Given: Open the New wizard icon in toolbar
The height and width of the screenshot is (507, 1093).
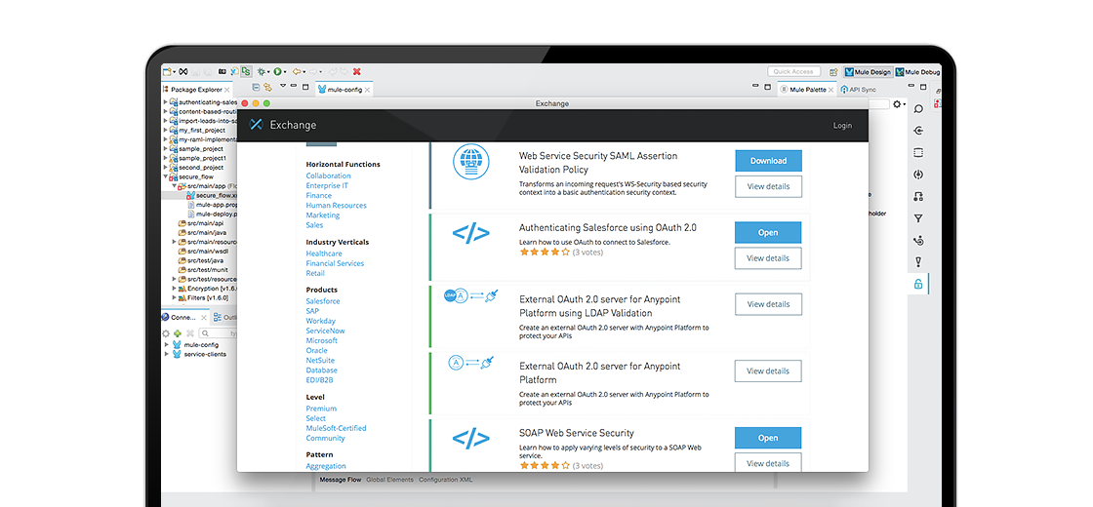Looking at the screenshot, I should coord(167,71).
